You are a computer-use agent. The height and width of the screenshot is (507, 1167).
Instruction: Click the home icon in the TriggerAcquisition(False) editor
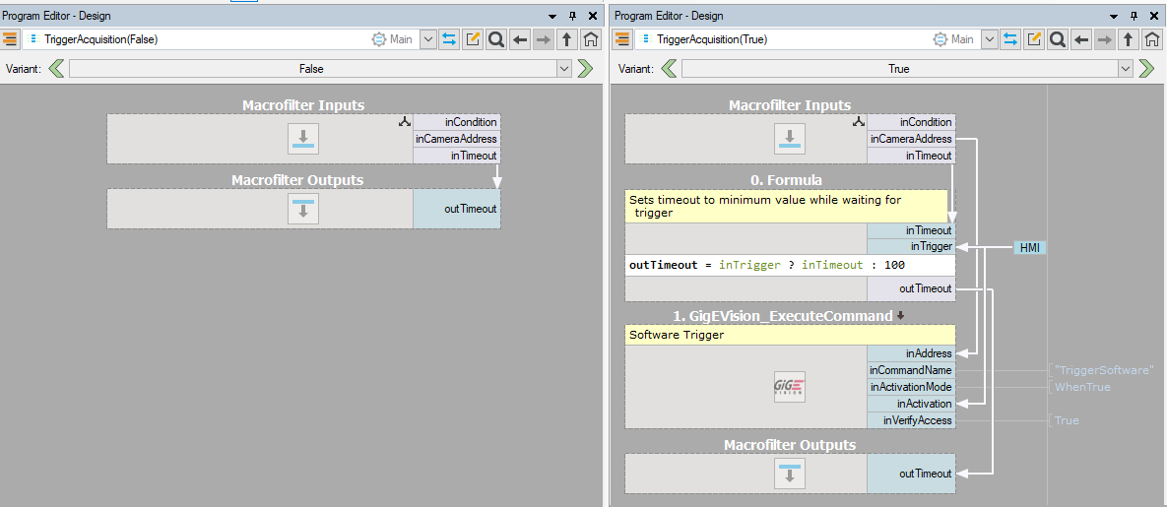pyautogui.click(x=590, y=39)
